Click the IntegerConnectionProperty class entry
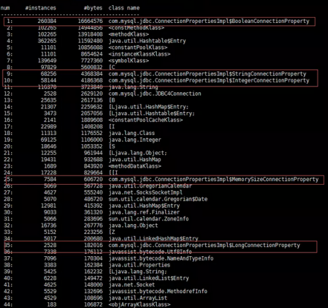This screenshot has width=328, height=308. point(209,81)
